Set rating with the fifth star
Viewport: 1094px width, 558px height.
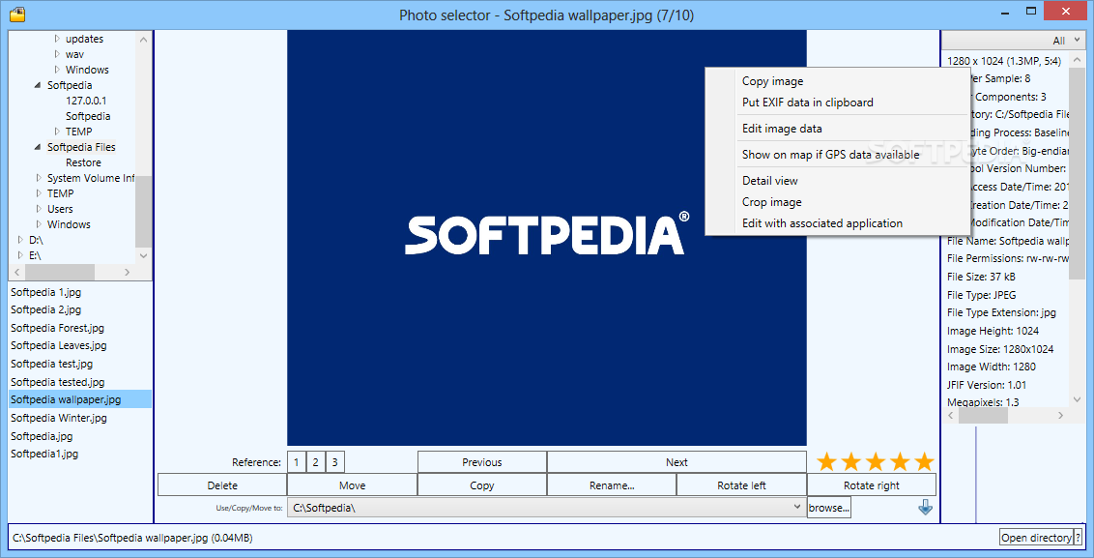pyautogui.click(x=924, y=461)
